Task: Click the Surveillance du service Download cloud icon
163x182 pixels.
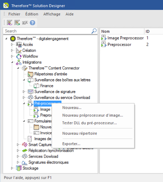Action: point(30,98)
